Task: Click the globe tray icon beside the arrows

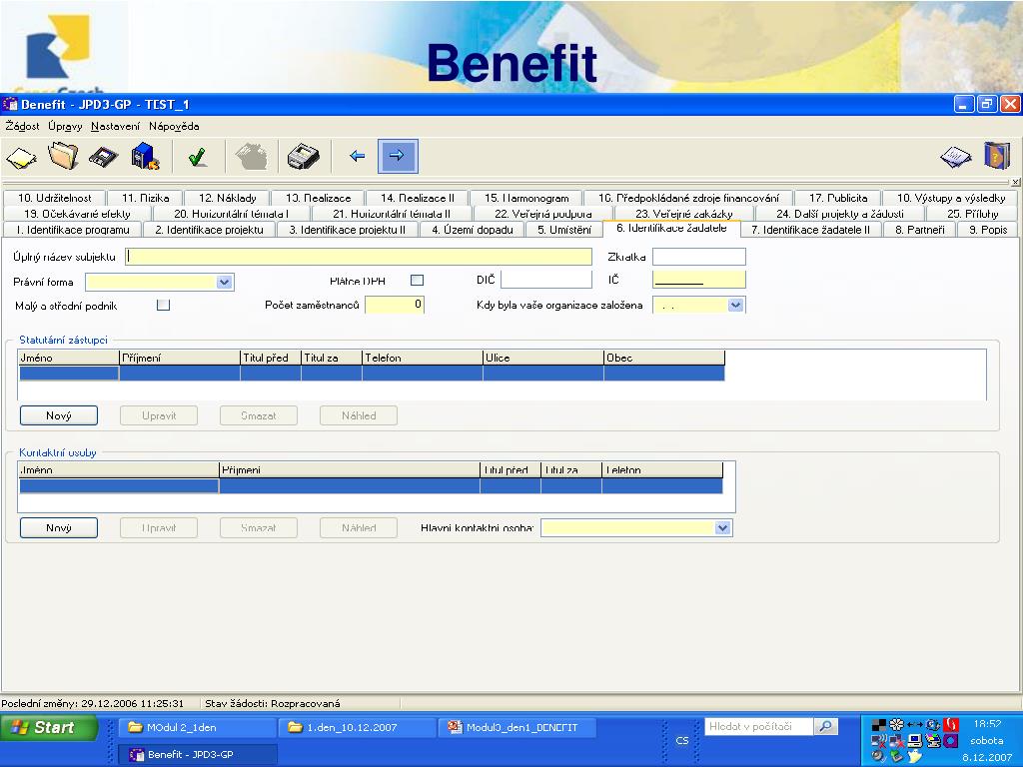Action: [933, 724]
